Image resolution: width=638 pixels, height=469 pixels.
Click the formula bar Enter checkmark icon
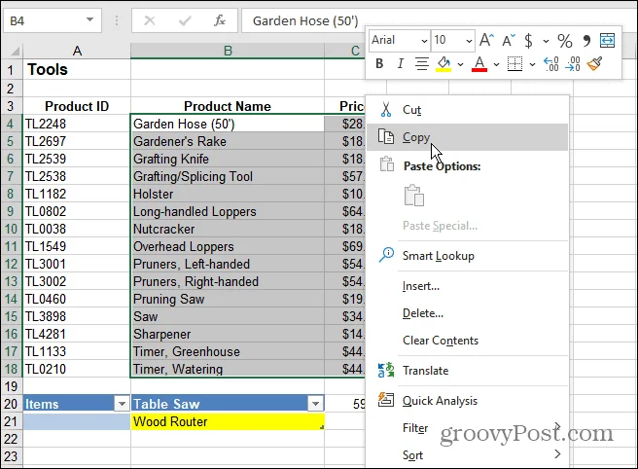click(x=185, y=20)
